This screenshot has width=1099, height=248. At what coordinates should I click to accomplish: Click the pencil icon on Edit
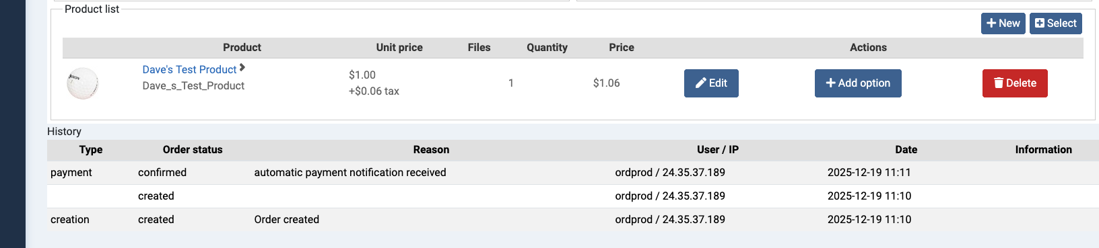coord(701,83)
